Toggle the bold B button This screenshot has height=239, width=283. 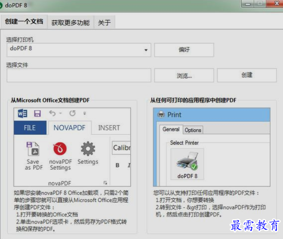(x=117, y=165)
